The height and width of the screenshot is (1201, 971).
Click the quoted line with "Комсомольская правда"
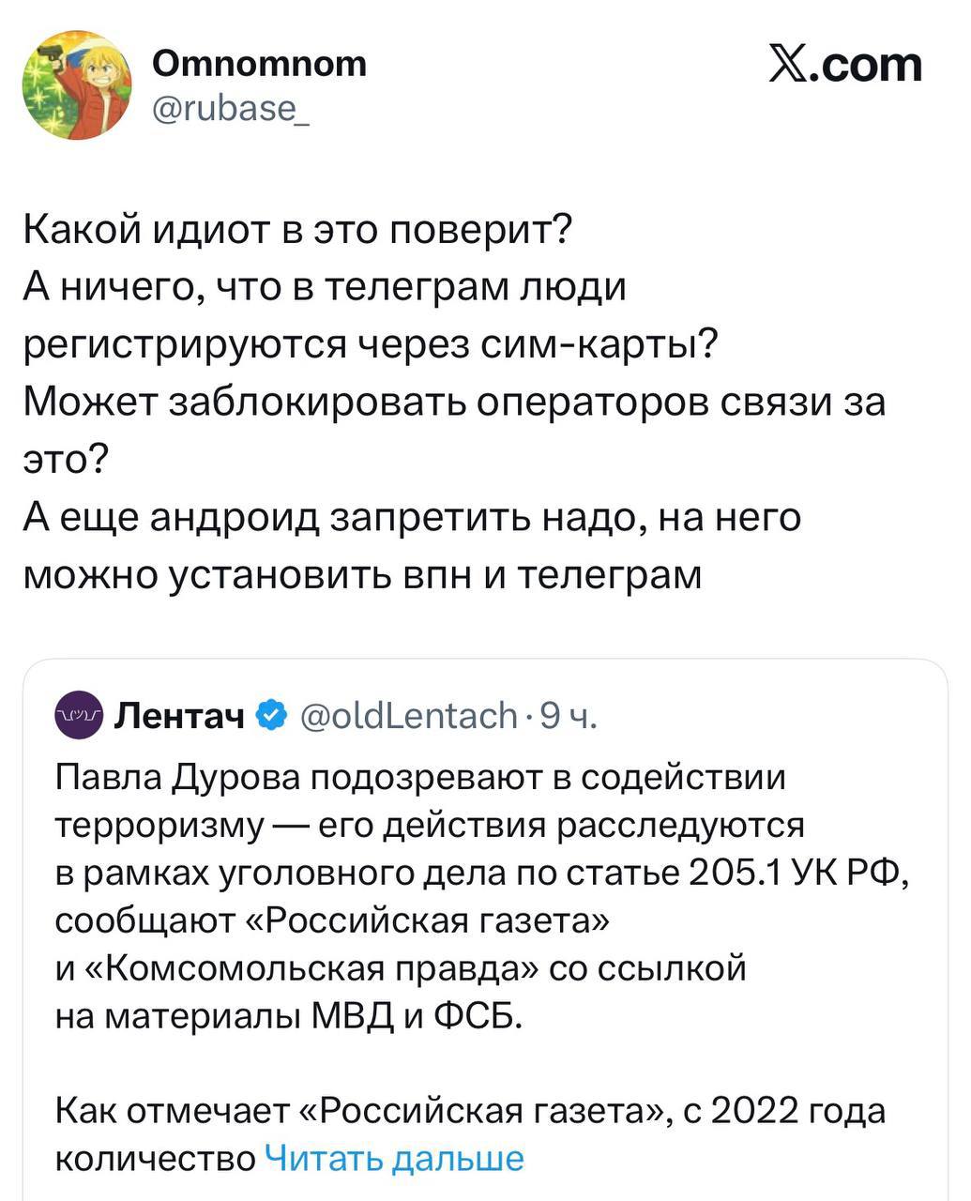[x=401, y=966]
